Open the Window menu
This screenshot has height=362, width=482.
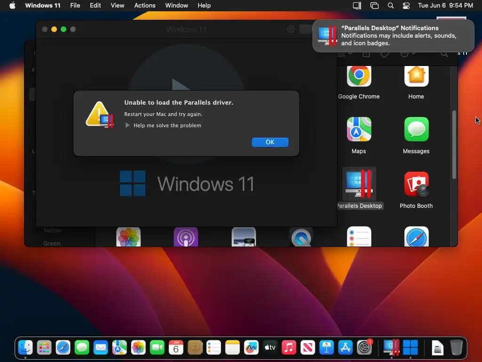[x=177, y=6]
